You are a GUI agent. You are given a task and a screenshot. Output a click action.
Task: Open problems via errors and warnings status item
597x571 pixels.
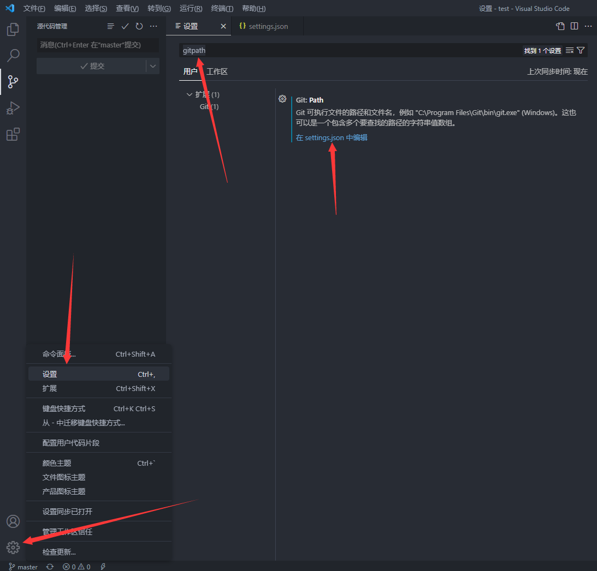pyautogui.click(x=76, y=567)
